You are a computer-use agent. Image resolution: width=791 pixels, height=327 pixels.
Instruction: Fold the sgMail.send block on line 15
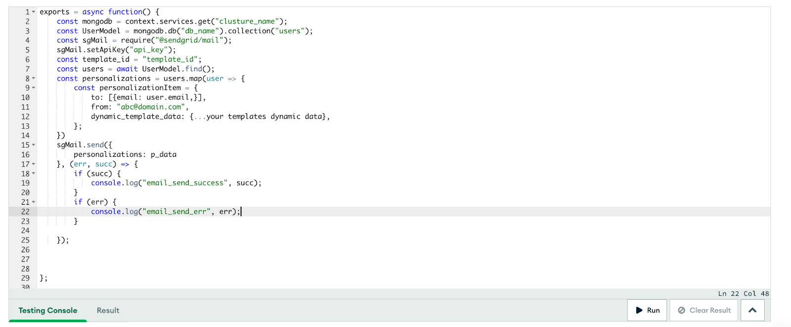[x=34, y=145]
